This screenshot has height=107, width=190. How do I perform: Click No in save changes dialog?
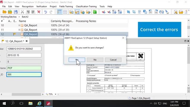pos(95,60)
